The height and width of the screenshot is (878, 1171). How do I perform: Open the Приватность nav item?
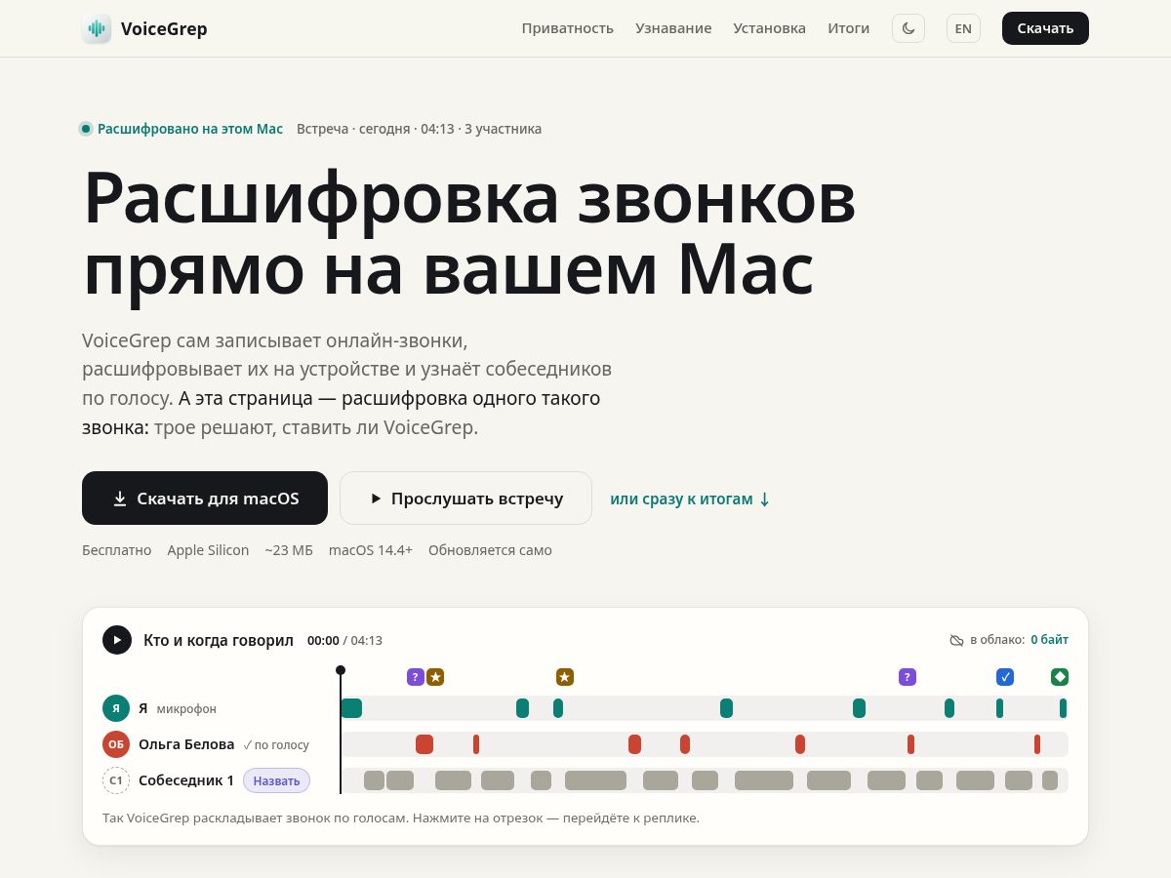(568, 28)
